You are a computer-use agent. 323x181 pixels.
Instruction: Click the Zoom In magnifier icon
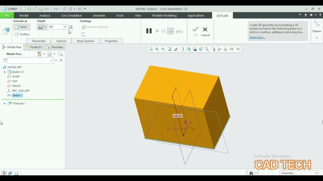pyautogui.click(x=157, y=49)
